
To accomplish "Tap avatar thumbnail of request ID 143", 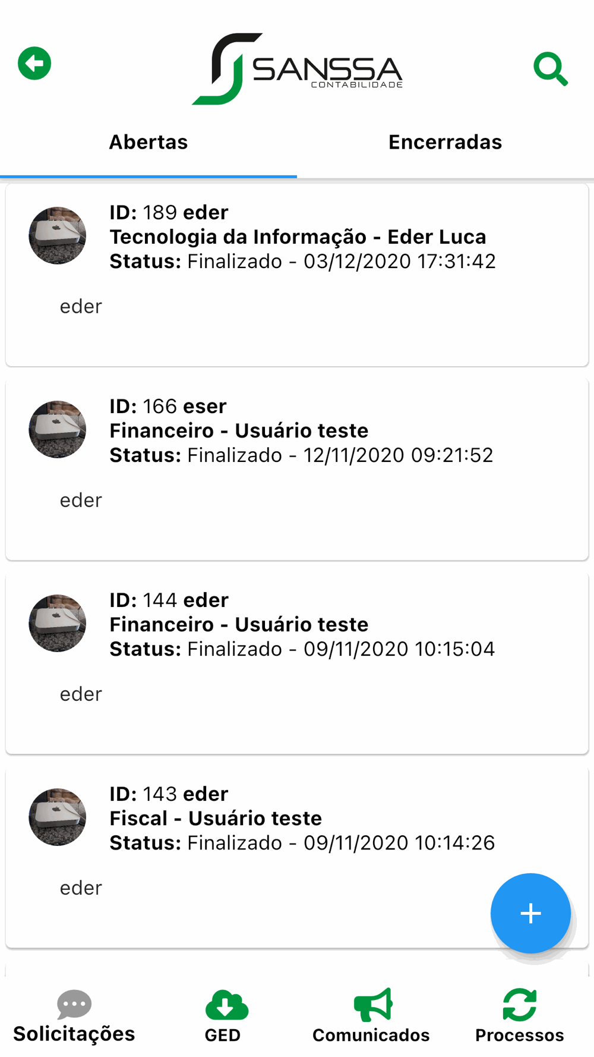I will point(58,817).
